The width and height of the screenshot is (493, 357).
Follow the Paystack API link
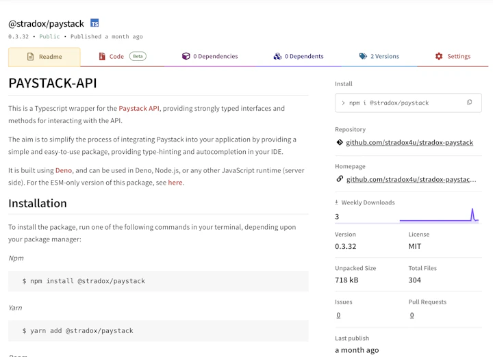click(139, 108)
